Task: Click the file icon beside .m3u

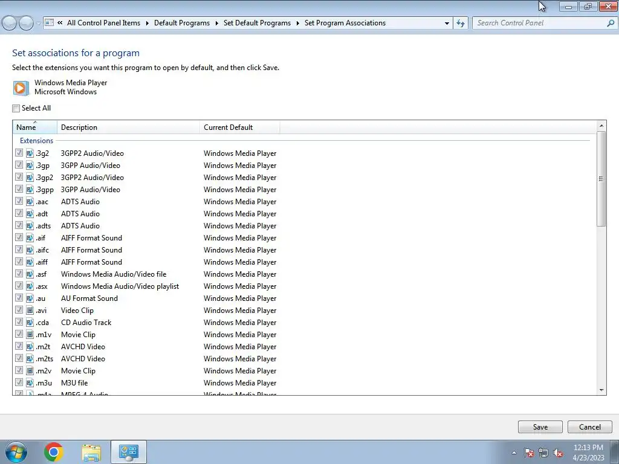Action: tap(30, 382)
